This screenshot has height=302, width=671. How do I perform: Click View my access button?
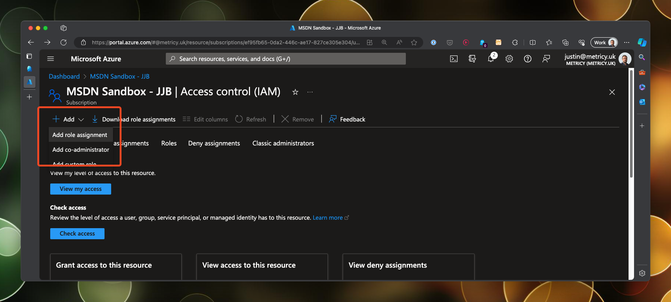pyautogui.click(x=81, y=189)
